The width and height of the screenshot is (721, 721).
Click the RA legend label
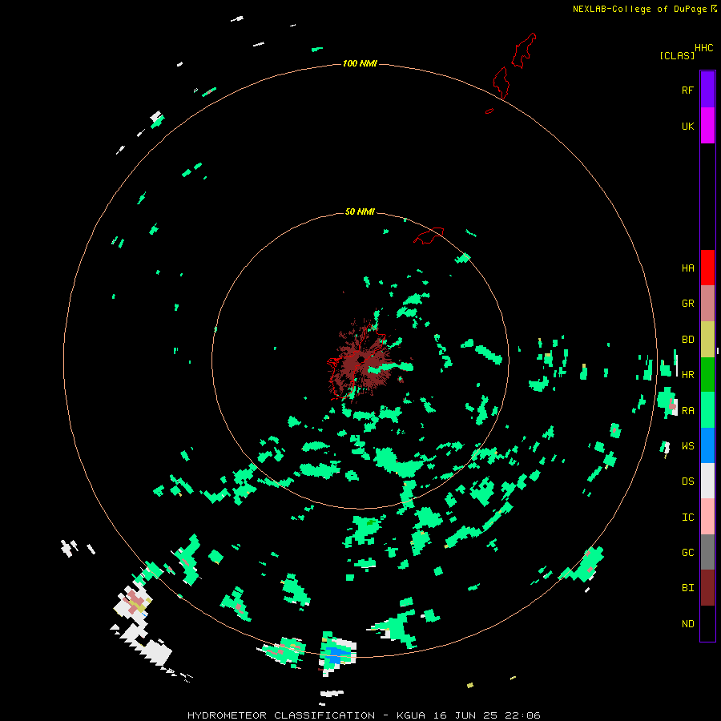pyautogui.click(x=687, y=411)
